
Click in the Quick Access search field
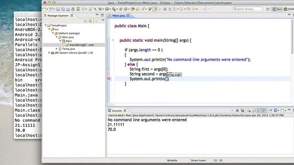(x=248, y=9)
